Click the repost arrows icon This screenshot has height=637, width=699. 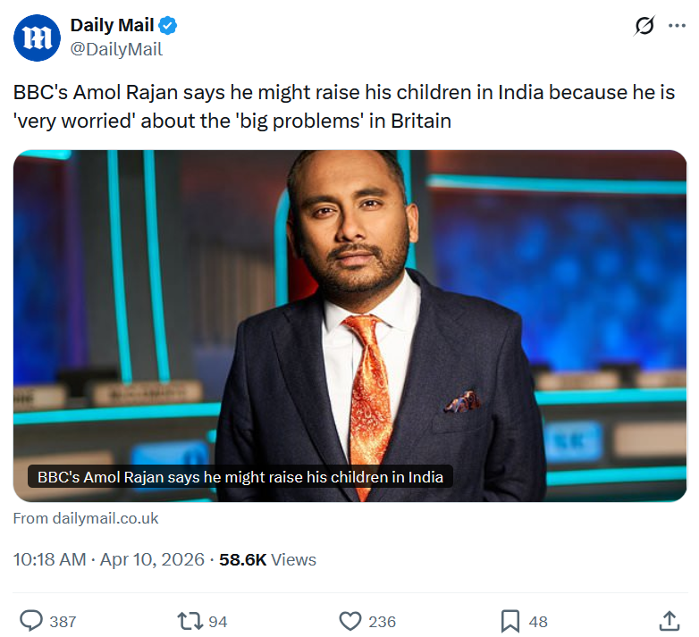pyautogui.click(x=189, y=620)
